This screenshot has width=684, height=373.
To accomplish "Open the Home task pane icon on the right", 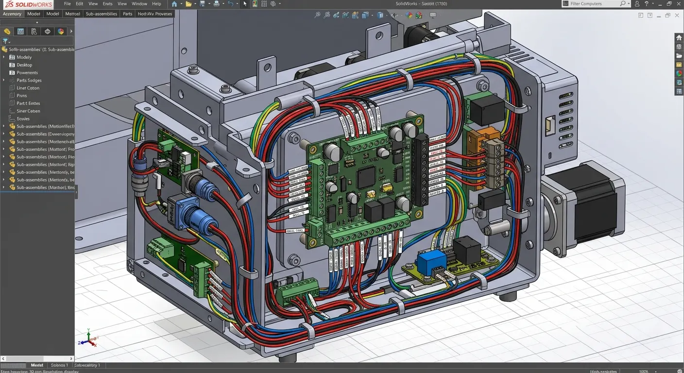I will point(679,38).
